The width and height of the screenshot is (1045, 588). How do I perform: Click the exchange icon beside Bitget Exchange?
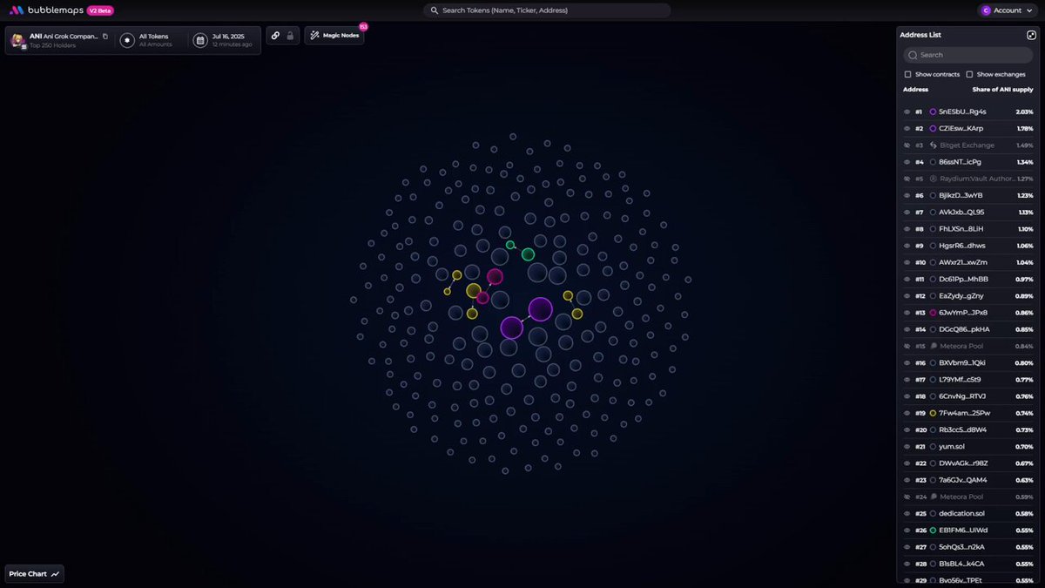point(933,145)
